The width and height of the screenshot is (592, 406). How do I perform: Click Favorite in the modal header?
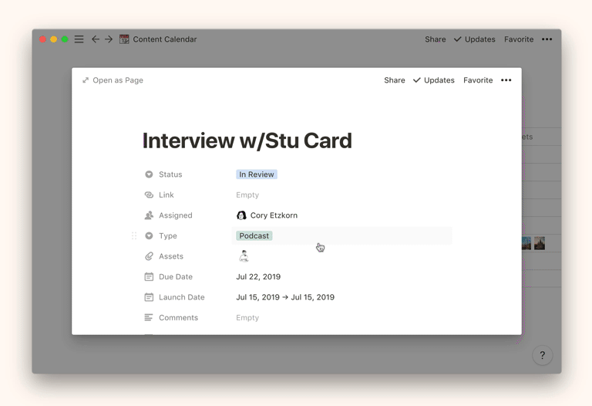[478, 80]
